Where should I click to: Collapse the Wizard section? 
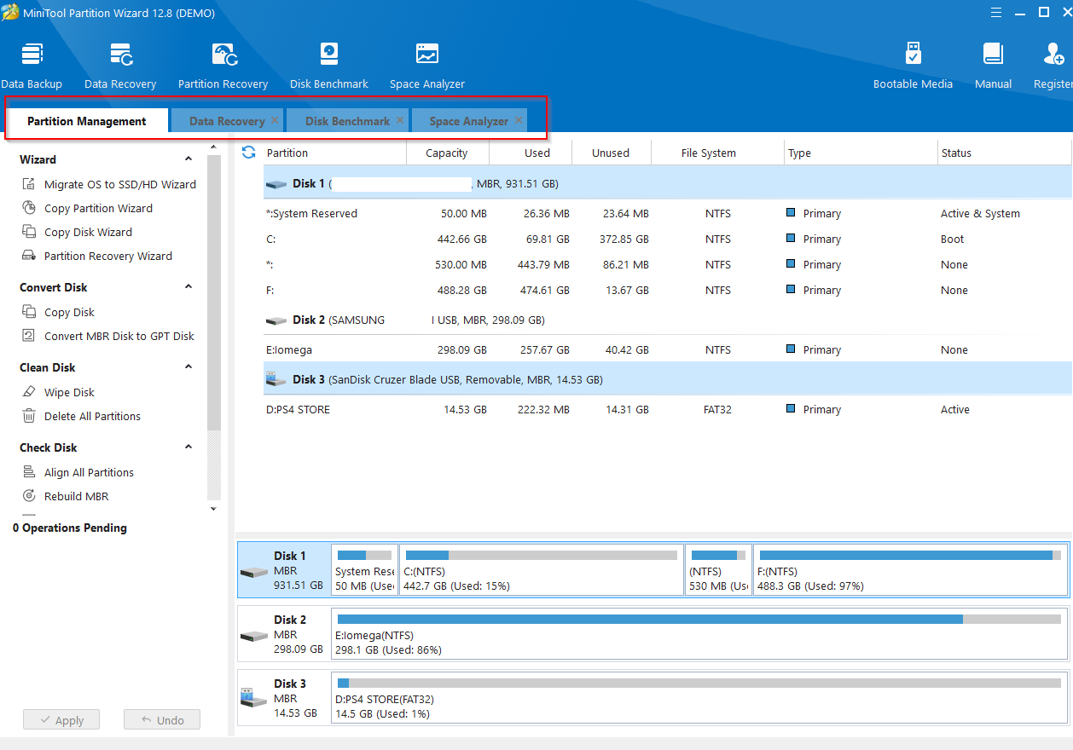click(188, 159)
